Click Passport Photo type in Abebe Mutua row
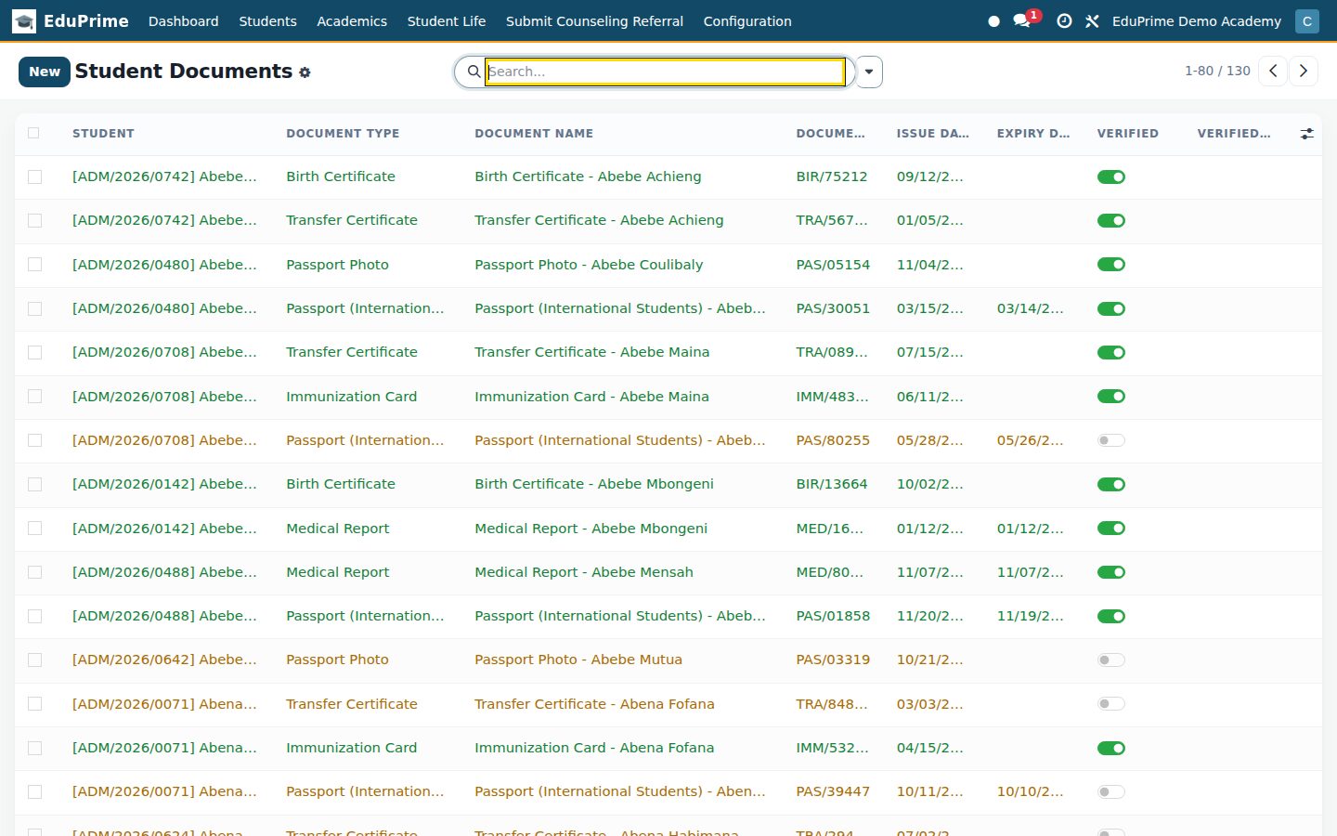Screen dimensions: 1337x836 337,660
